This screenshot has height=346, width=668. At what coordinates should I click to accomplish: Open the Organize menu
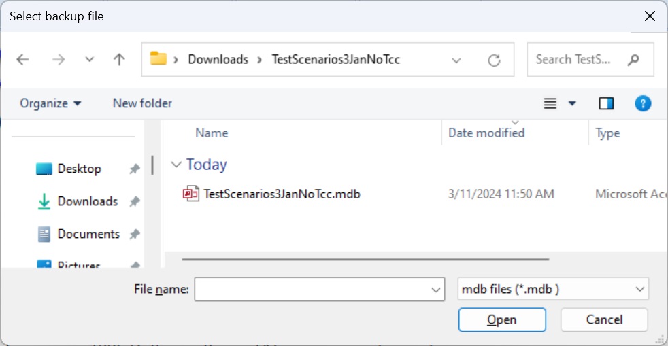[x=50, y=103]
